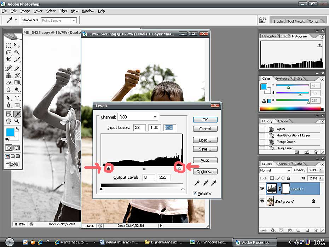Open the History palette options menu

point(322,121)
